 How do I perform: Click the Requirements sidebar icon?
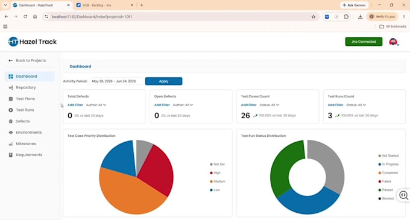(x=11, y=155)
